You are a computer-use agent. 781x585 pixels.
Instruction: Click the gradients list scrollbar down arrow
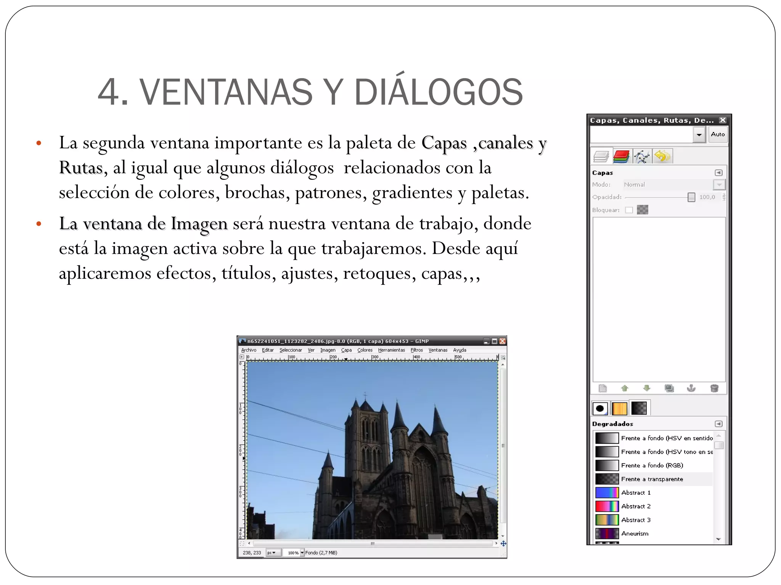pos(719,539)
